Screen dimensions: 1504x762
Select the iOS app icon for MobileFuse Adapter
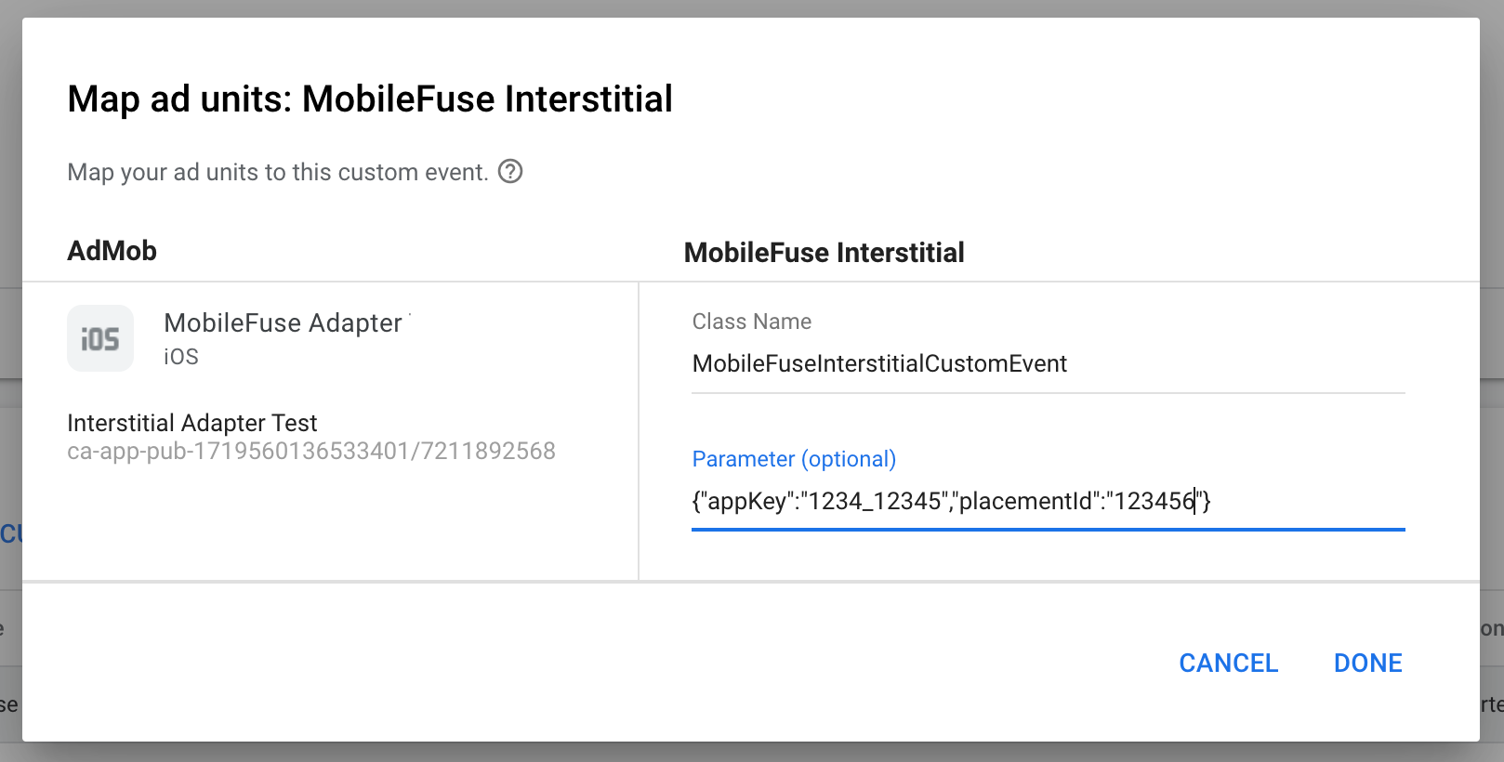pos(100,338)
